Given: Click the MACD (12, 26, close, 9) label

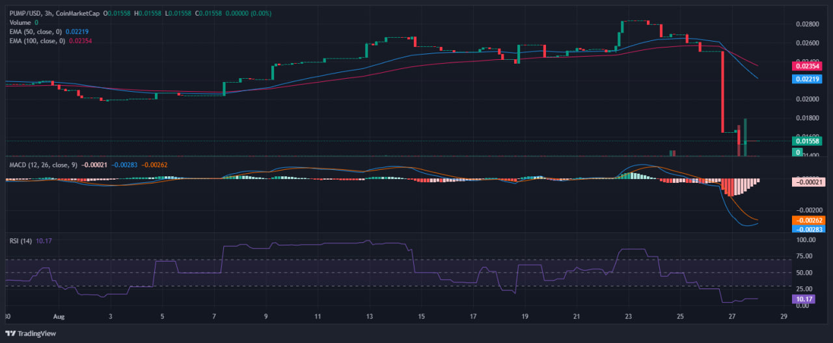Looking at the screenshot, I should click(x=43, y=165).
